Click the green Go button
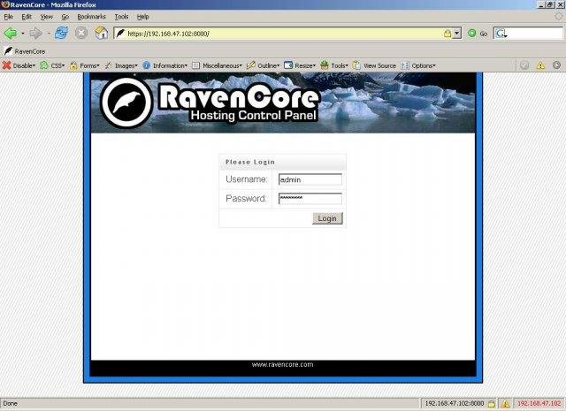566x411 pixels. click(478, 34)
